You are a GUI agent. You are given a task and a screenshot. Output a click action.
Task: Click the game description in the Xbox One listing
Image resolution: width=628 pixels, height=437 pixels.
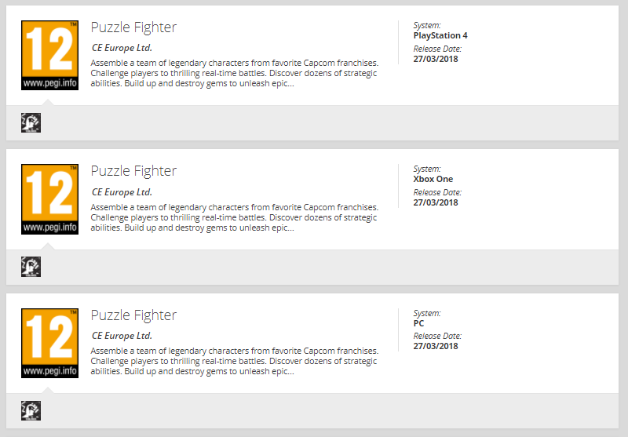coord(234,217)
